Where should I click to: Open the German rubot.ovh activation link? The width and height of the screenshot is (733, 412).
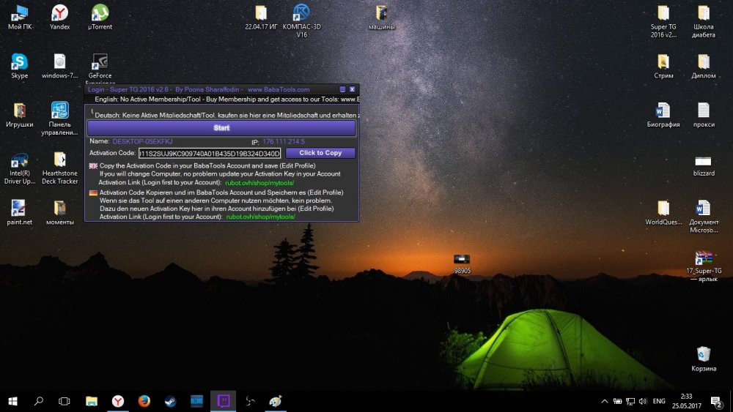pos(260,217)
